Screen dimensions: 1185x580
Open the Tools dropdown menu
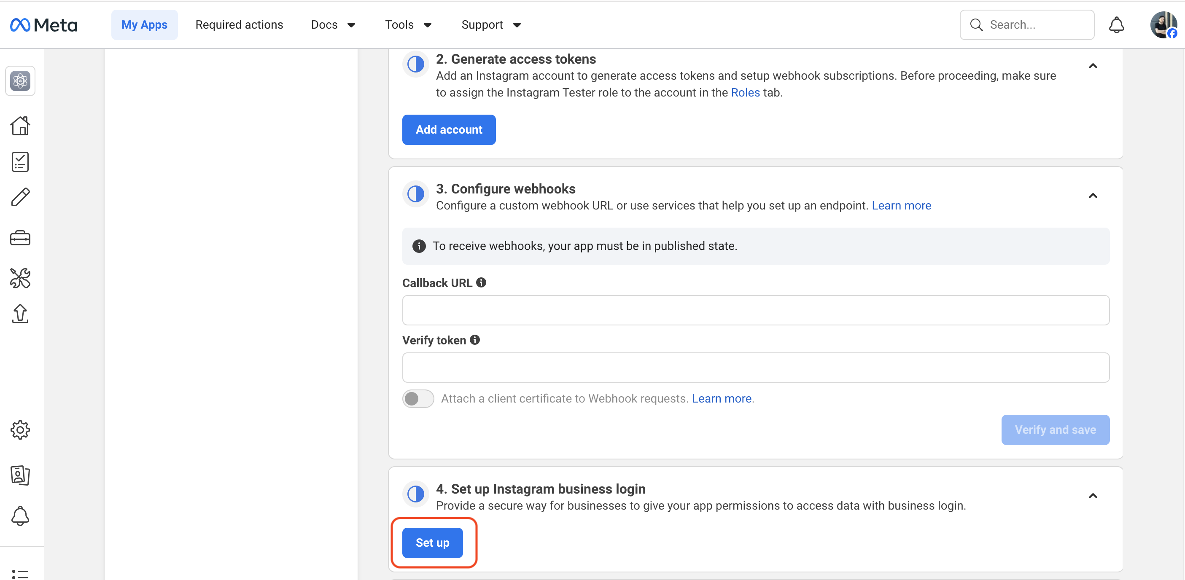point(407,25)
